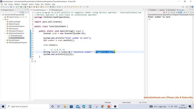Screen dimensions: 194x109
Task: Collapse tihInterviewPreparation package
Action: tap(5, 33)
